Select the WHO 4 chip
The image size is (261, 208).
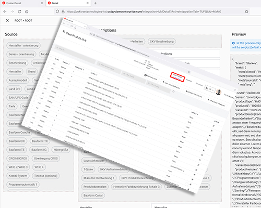pyautogui.click(x=39, y=167)
